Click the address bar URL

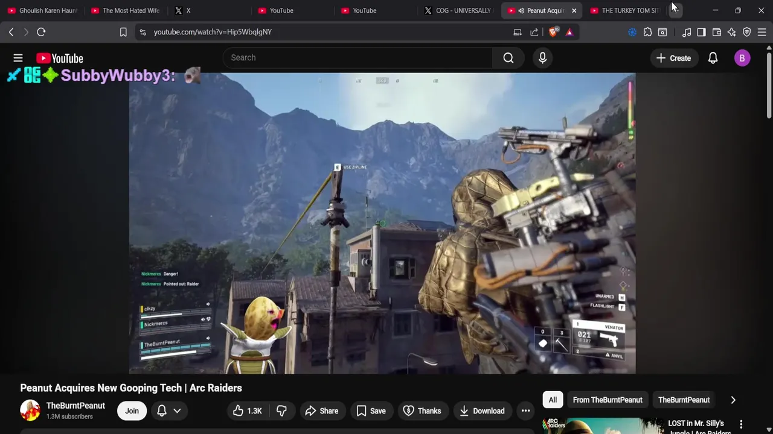click(213, 32)
